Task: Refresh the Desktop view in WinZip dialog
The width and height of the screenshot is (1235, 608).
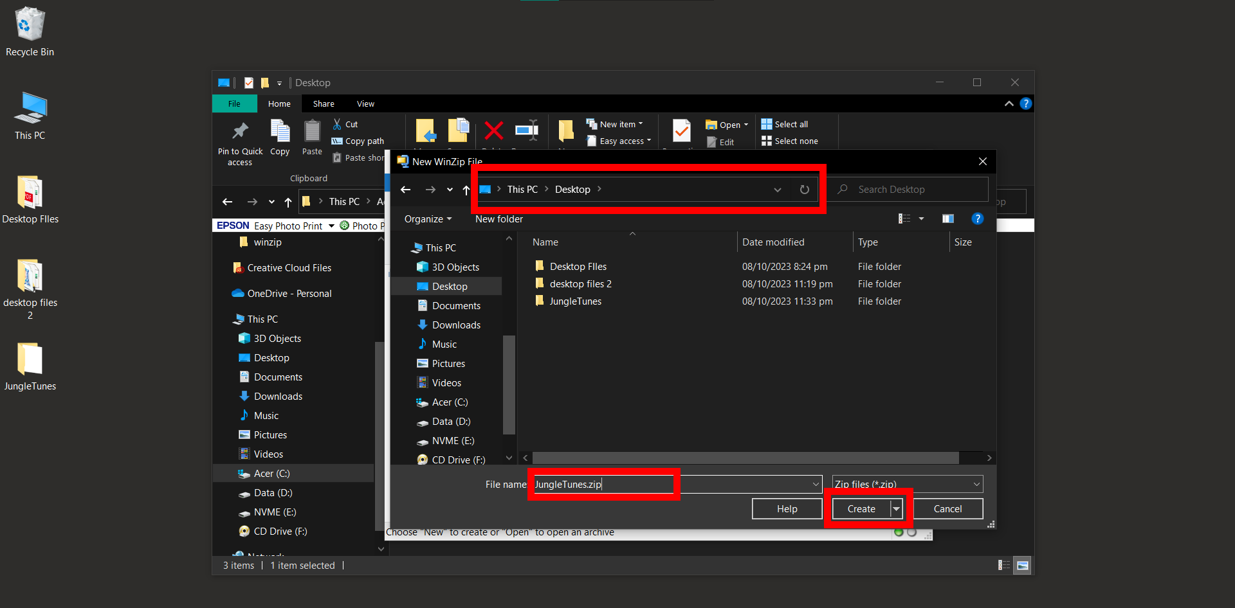Action: point(804,189)
